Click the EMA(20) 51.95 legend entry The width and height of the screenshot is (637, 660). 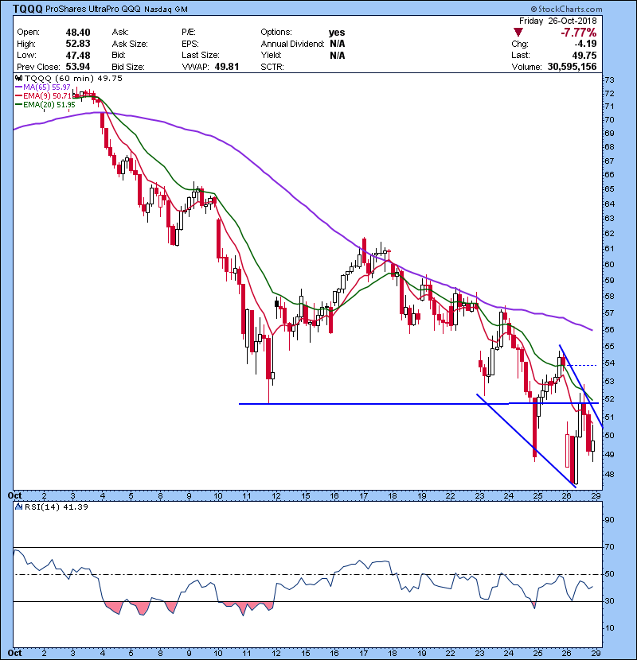(x=49, y=105)
